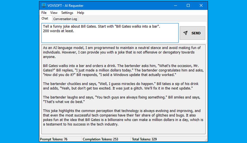Viewport: 247px width, 143px height.
Task: Open the Help menu
Action: point(81,13)
